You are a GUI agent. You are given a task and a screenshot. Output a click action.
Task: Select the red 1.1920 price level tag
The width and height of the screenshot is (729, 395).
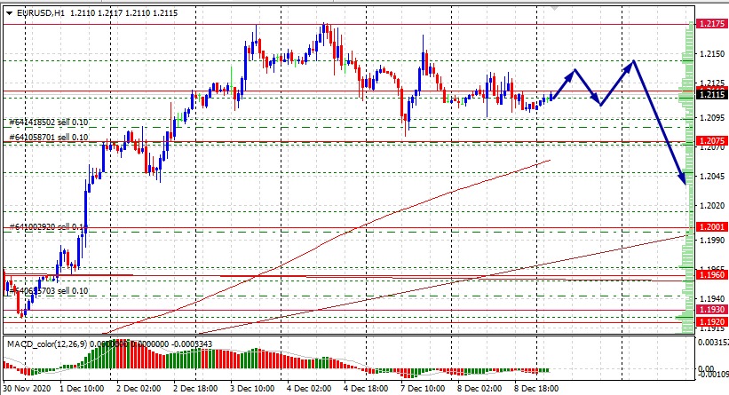click(709, 320)
